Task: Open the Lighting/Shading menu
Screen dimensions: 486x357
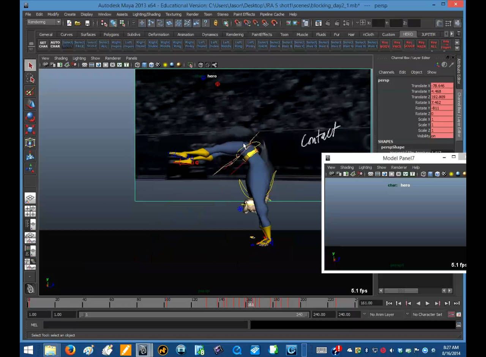Action: pos(147,14)
